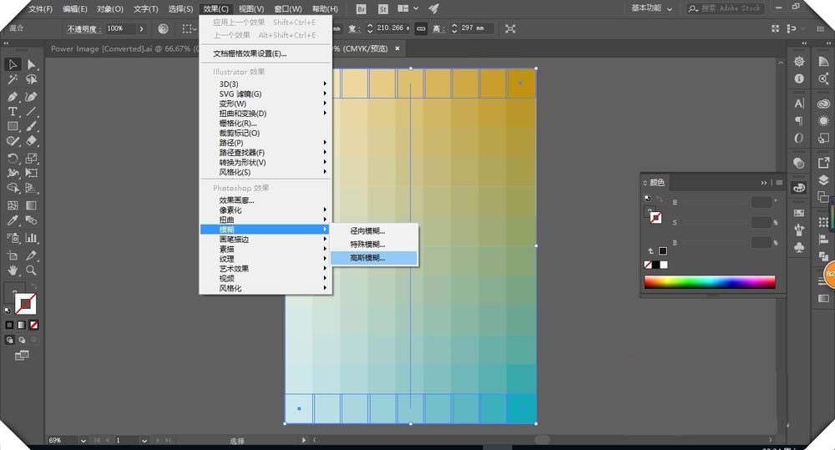This screenshot has width=835, height=450.
Task: Click the height 297 mm field
Action: tap(477, 28)
